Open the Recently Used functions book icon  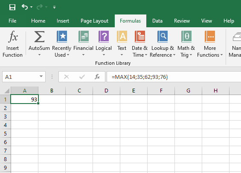click(x=62, y=37)
